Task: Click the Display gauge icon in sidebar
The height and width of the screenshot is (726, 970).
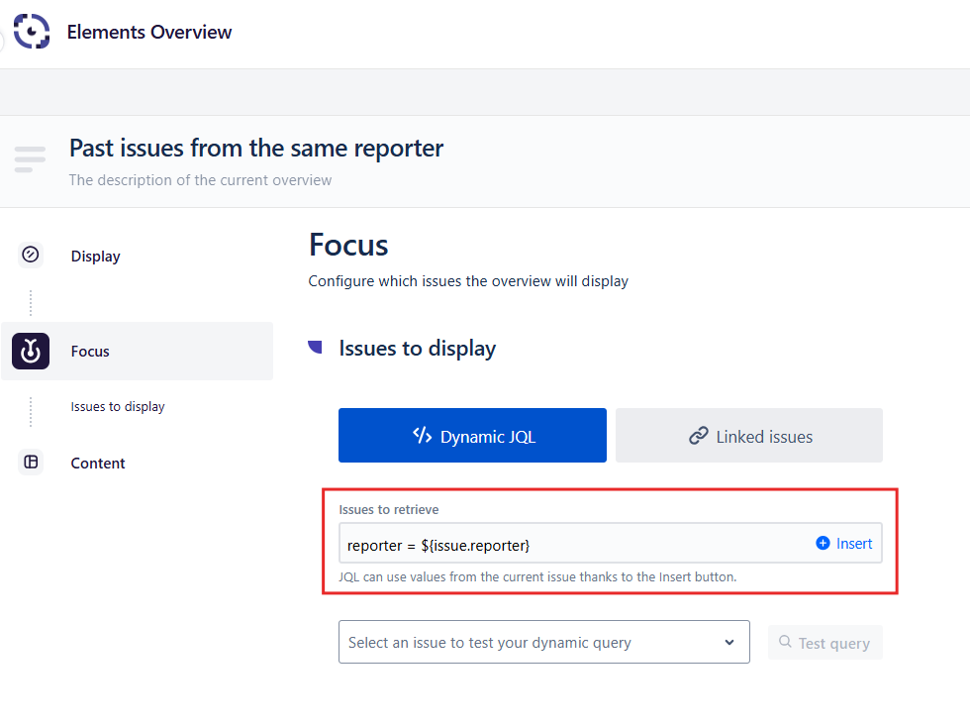Action: (x=31, y=256)
